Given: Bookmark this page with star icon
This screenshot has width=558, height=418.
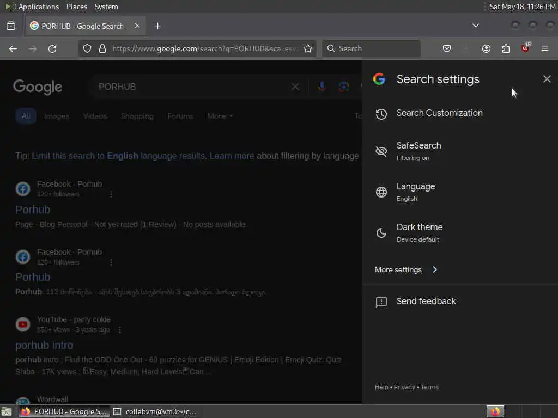Looking at the screenshot, I should 308,48.
